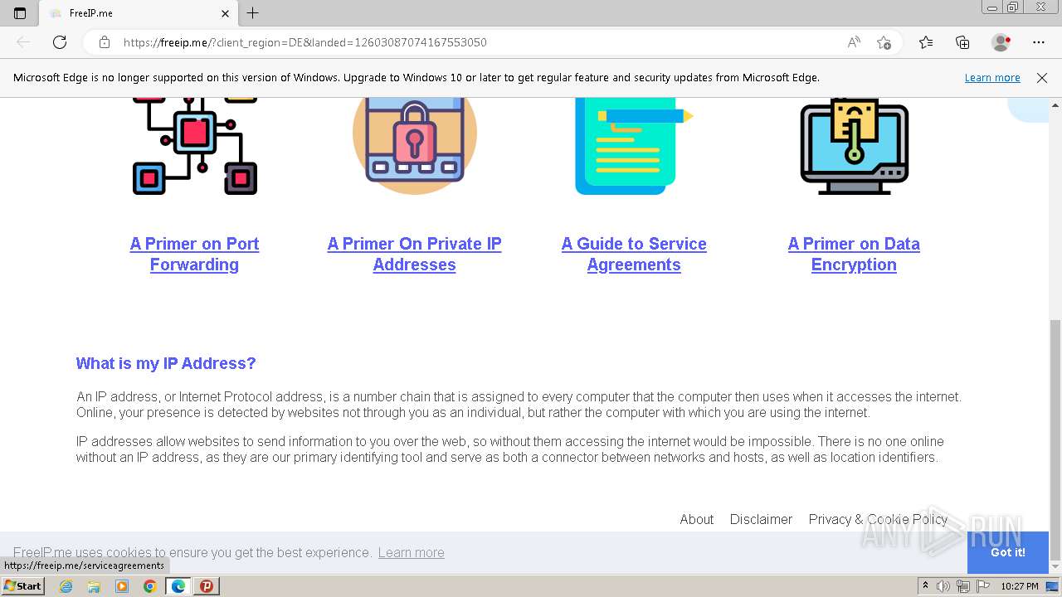Open Learn more link in Edge notification
1062x597 pixels.
[x=992, y=77]
